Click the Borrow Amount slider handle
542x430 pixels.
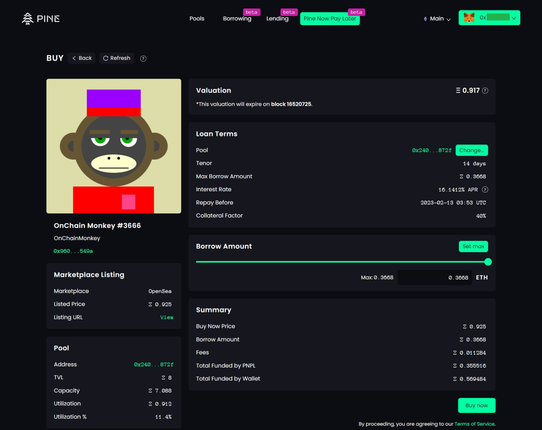[x=488, y=262]
